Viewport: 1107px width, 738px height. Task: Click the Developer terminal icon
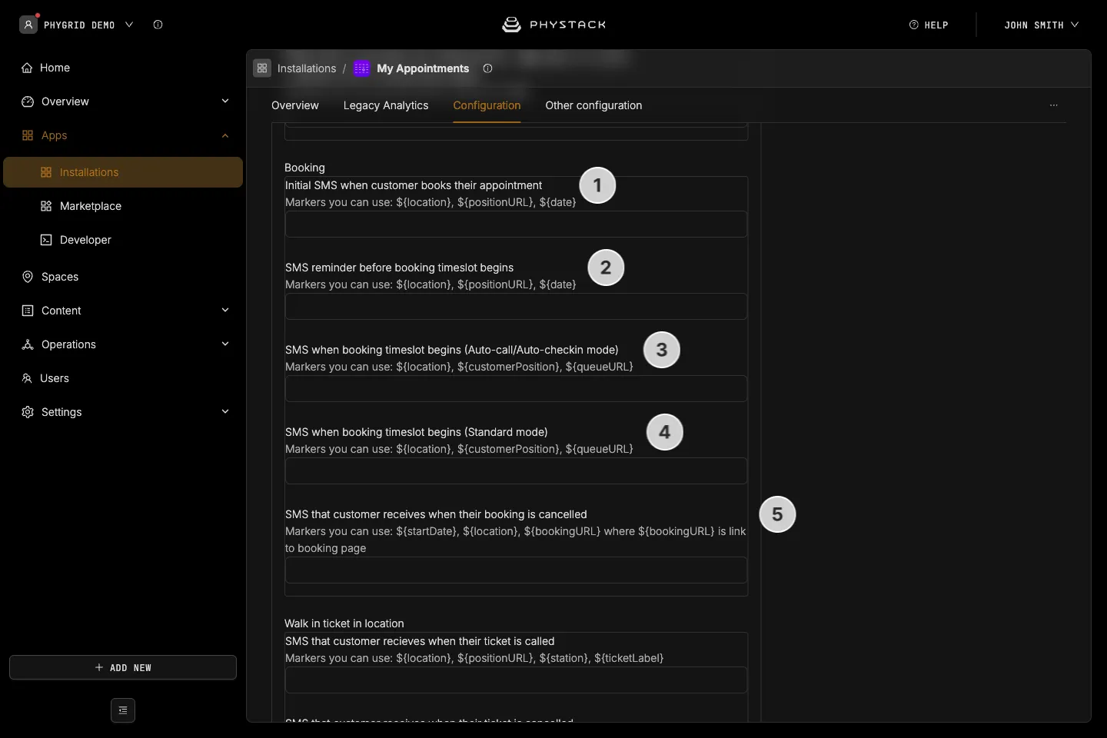(46, 240)
